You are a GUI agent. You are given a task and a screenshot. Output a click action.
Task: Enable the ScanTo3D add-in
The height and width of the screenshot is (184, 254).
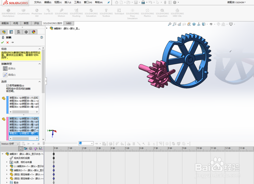[x=48, y=12]
